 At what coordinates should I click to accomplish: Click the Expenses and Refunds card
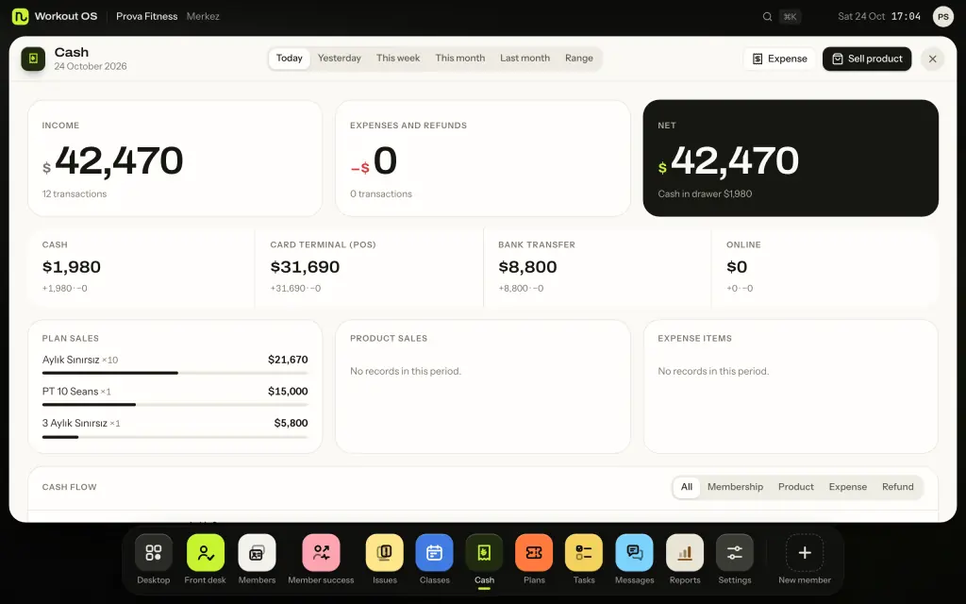coord(483,159)
